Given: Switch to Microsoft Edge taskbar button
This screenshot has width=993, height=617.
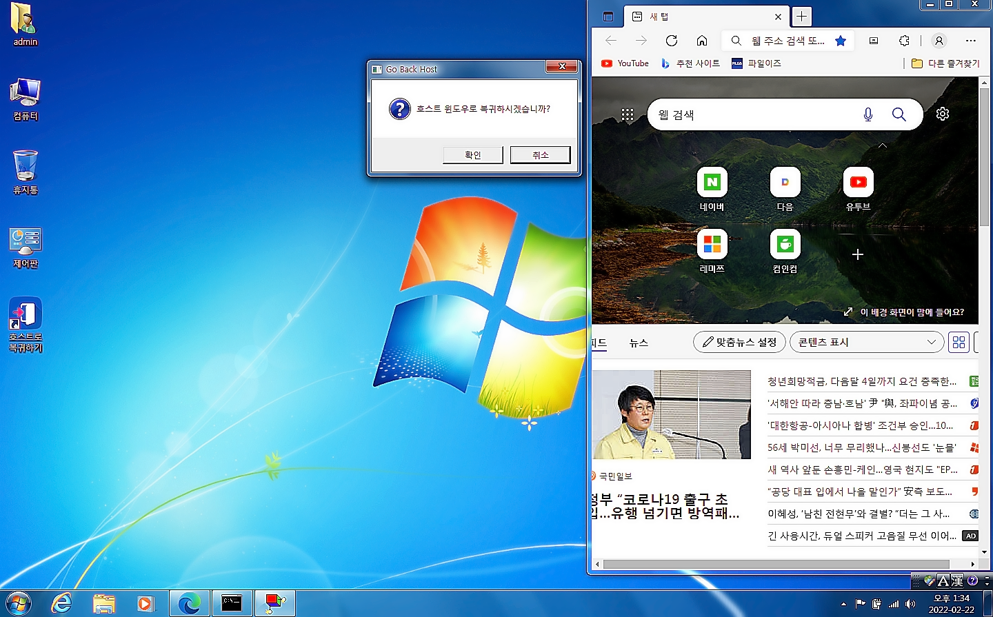Looking at the screenshot, I should pos(189,604).
